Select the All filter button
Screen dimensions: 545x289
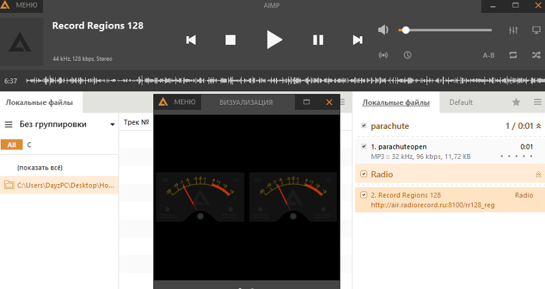[12, 144]
